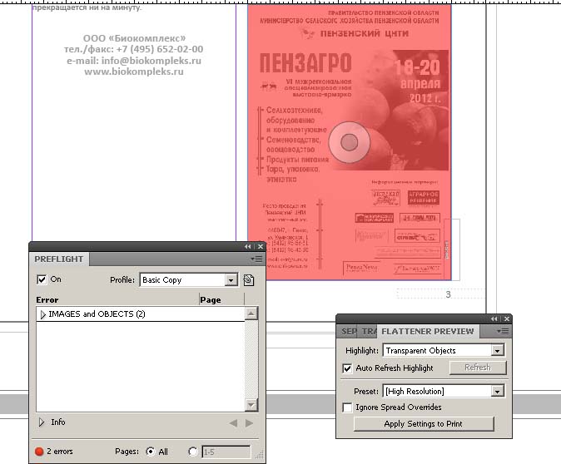Select the page range radio button

(193, 452)
